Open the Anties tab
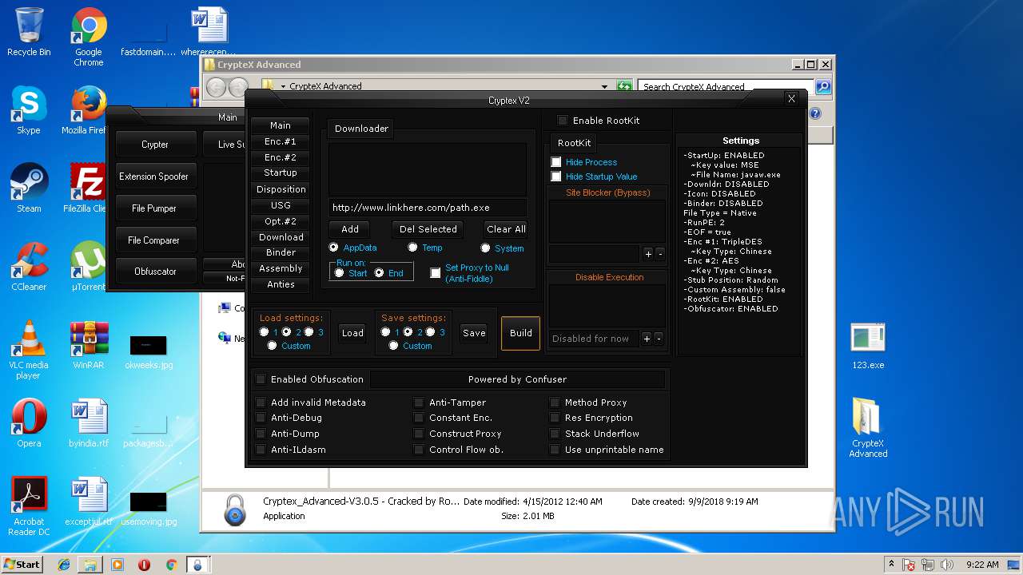 pyautogui.click(x=281, y=284)
